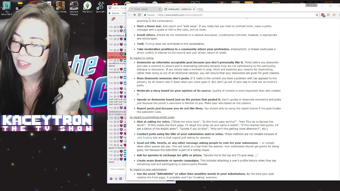The image size is (340, 191).
Task: Click the gift icon below Twitch chat
Action: tap(121, 179)
